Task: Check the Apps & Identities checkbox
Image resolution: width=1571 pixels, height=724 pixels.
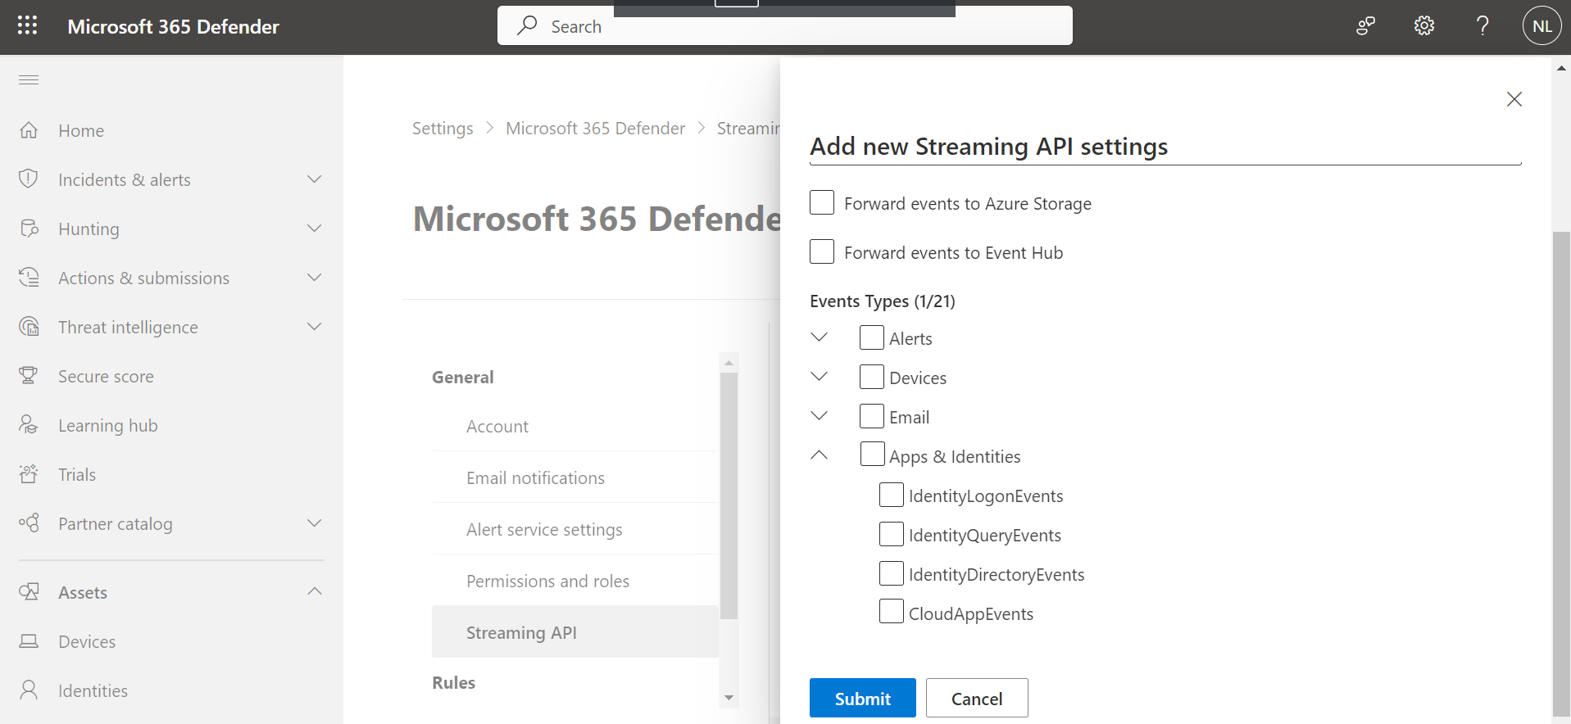Action: (x=872, y=455)
